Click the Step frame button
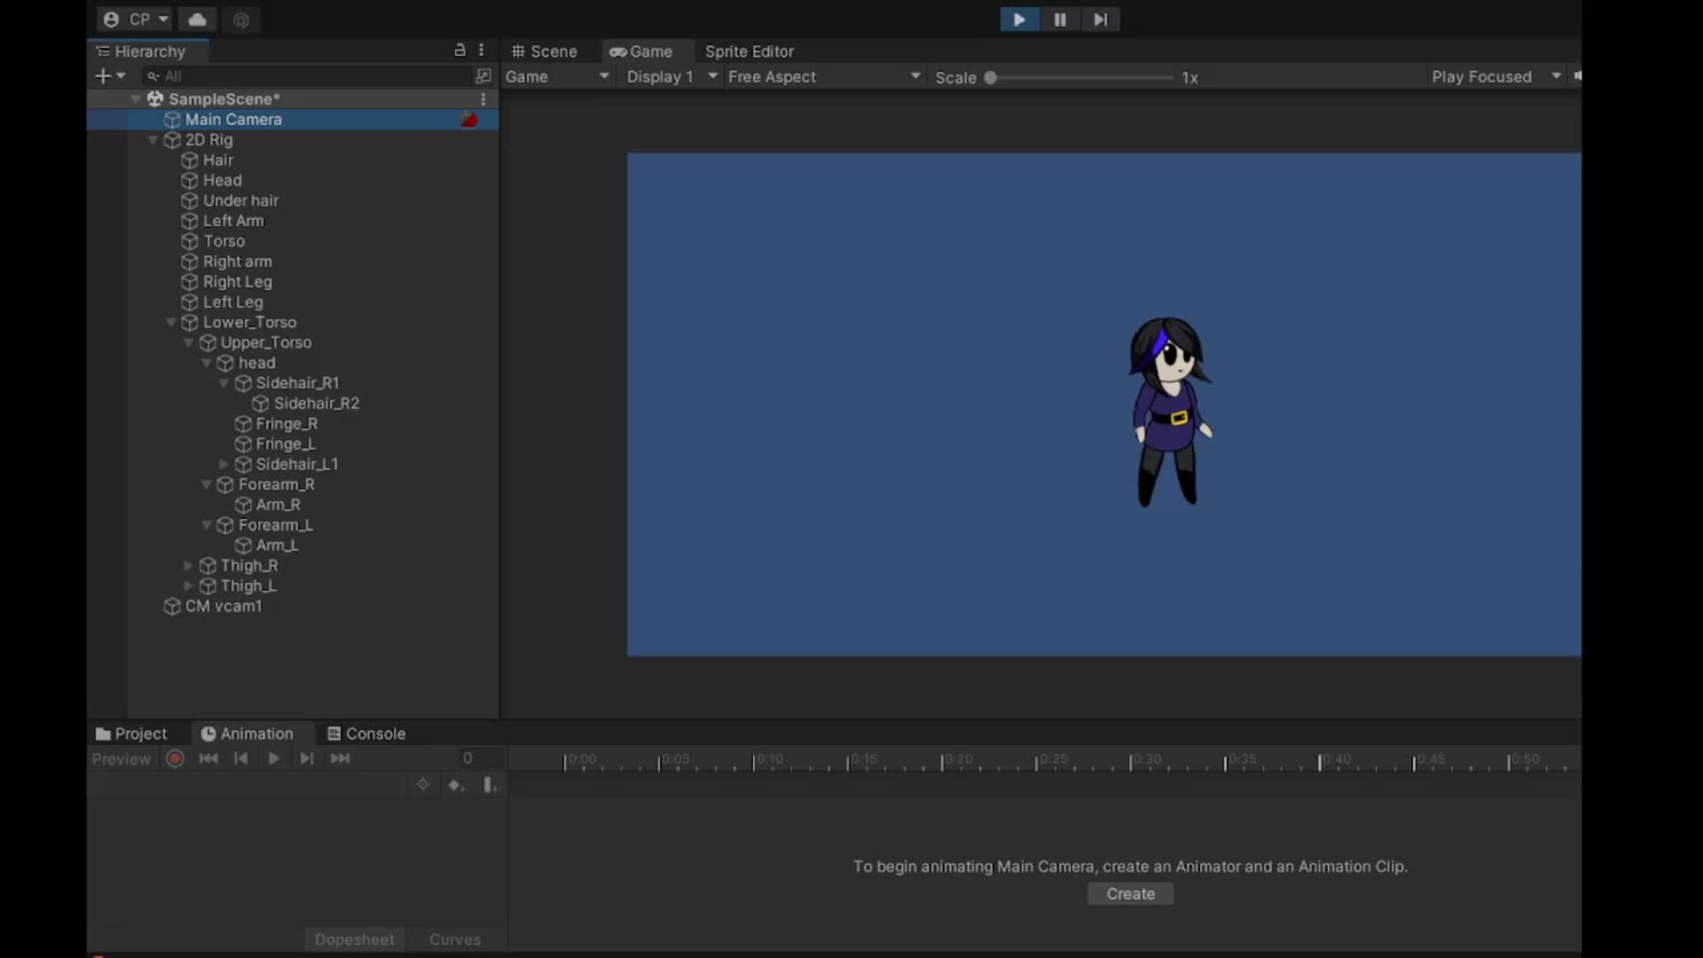 coord(1100,20)
